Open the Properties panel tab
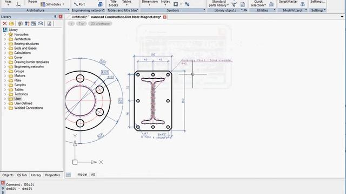Image resolution: width=346 pixels, height=194 pixels. coord(52,175)
